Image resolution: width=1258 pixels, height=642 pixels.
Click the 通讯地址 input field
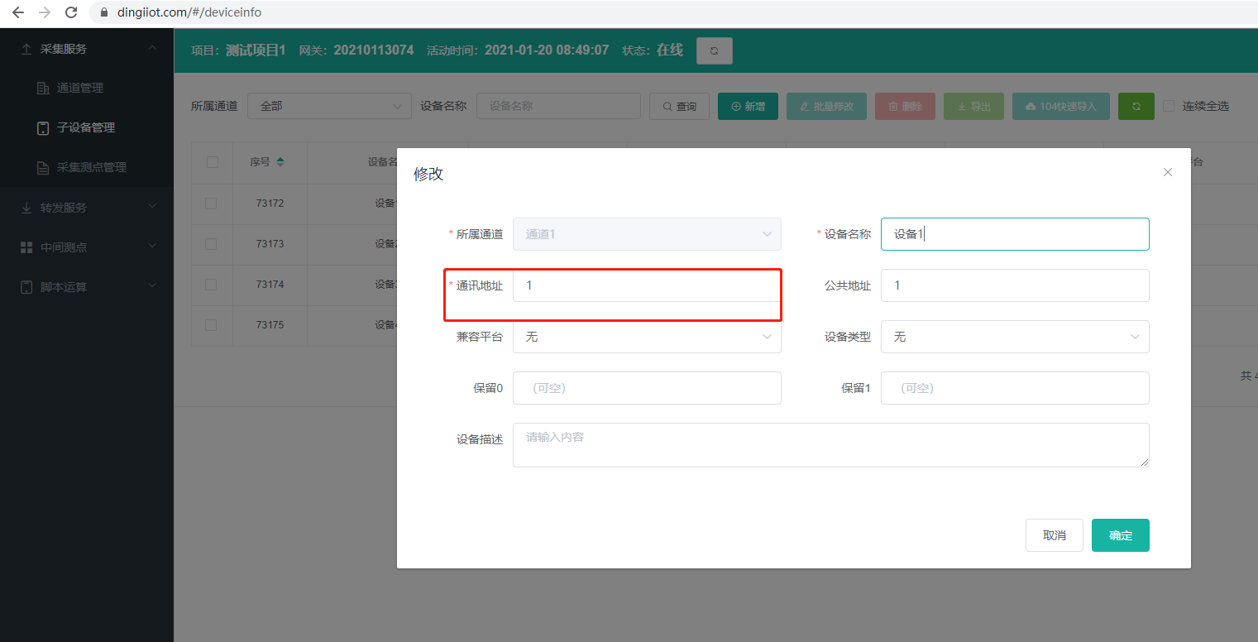[646, 285]
